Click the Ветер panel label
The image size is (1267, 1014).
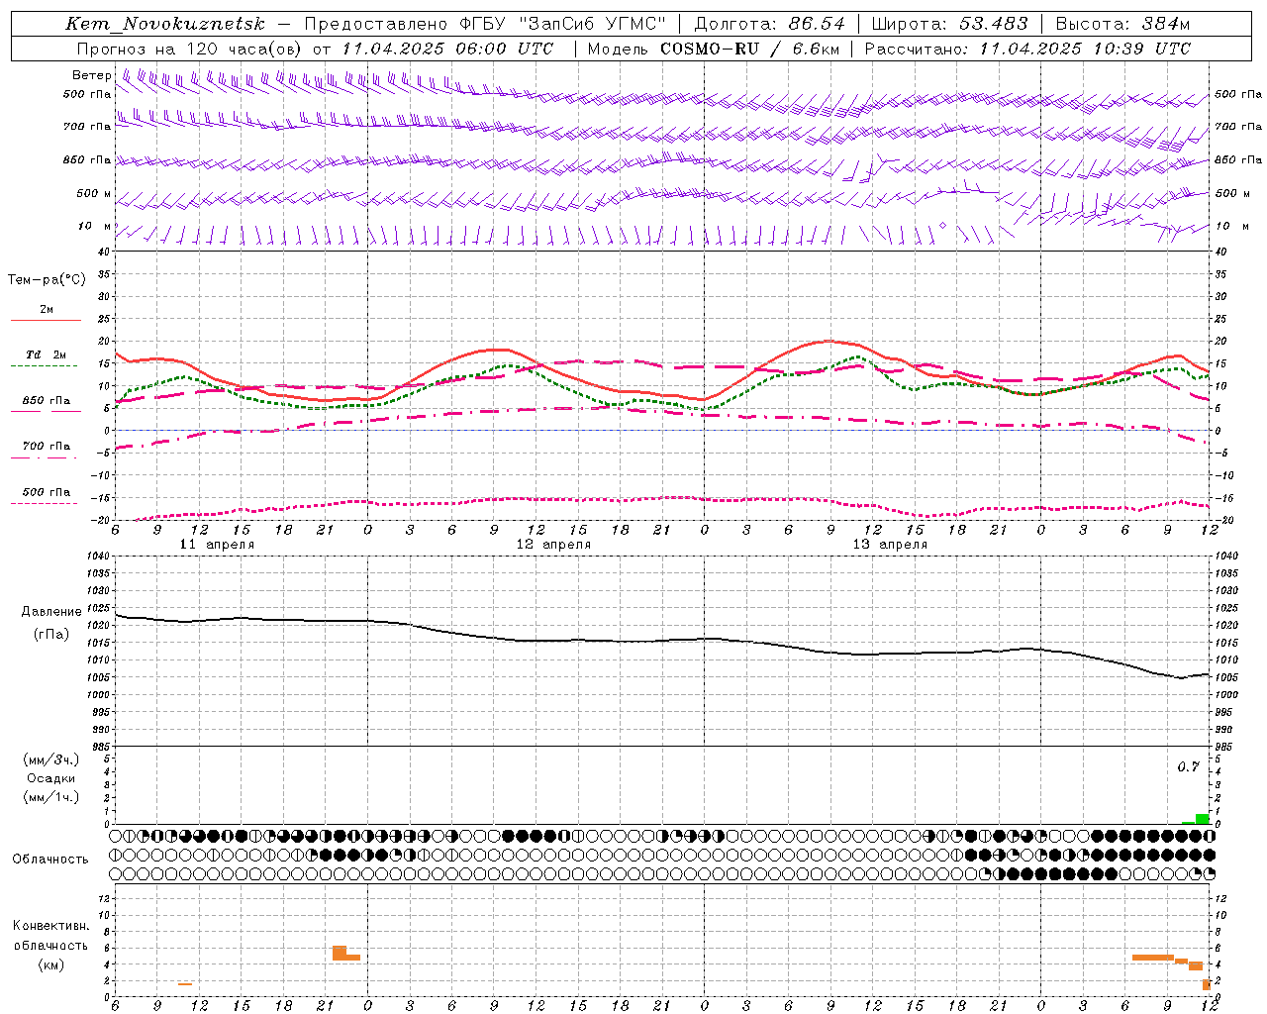[x=91, y=75]
